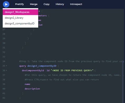The height and width of the screenshot is (103, 125).
Task: Click the "<NODE ID FROM PREVIOUS QUERY>" string
Action: click(72, 71)
